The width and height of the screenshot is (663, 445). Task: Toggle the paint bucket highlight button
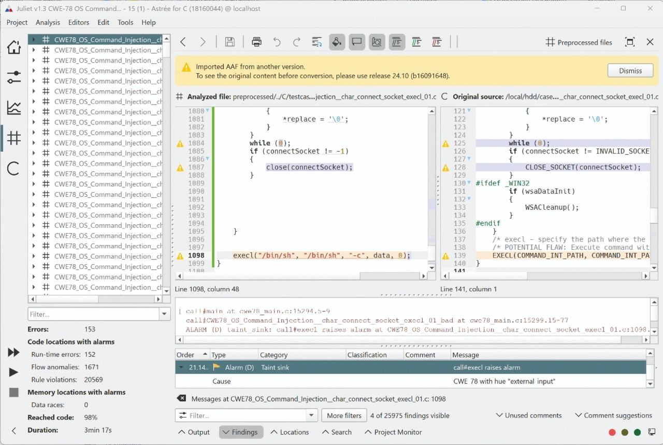[x=337, y=42]
